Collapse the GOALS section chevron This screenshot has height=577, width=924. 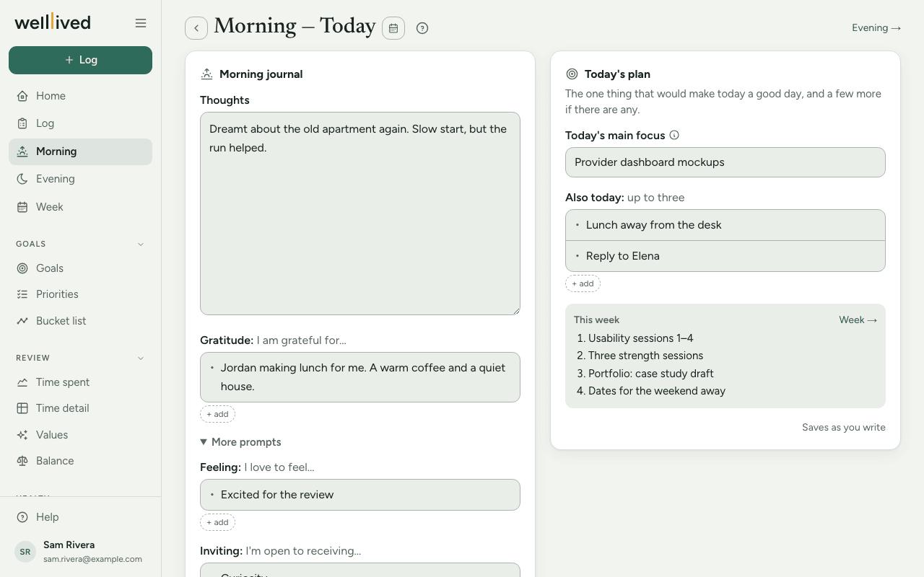pyautogui.click(x=141, y=244)
